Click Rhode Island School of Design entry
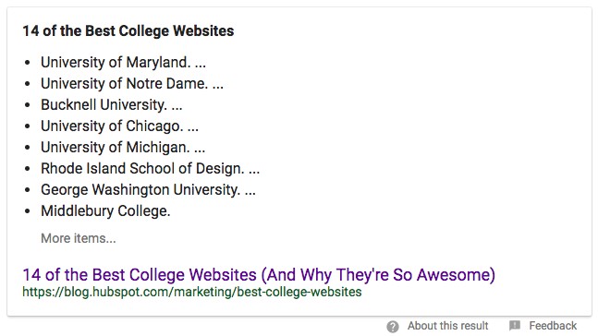This screenshot has height=336, width=598. click(x=150, y=169)
